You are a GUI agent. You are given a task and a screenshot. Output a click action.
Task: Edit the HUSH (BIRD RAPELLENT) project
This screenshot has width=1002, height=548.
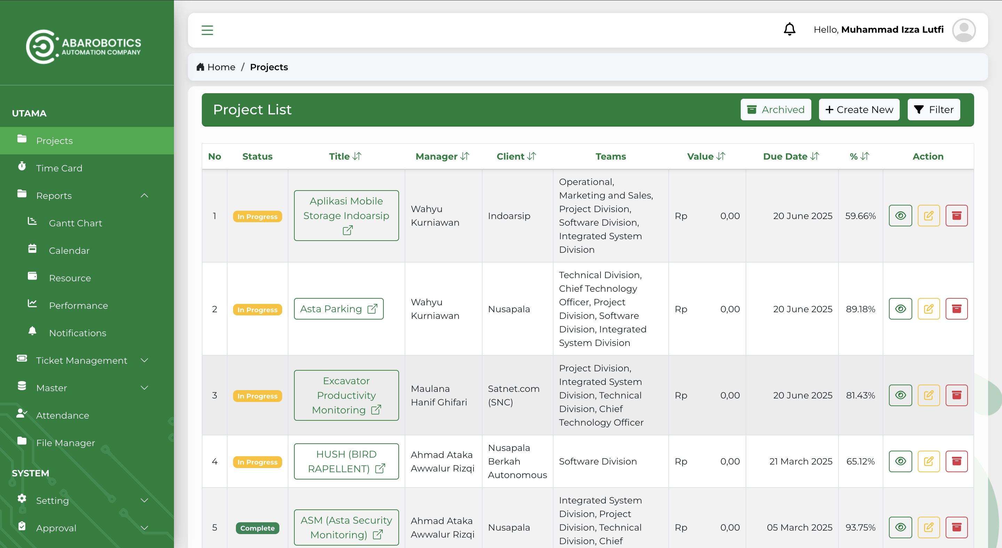point(929,461)
